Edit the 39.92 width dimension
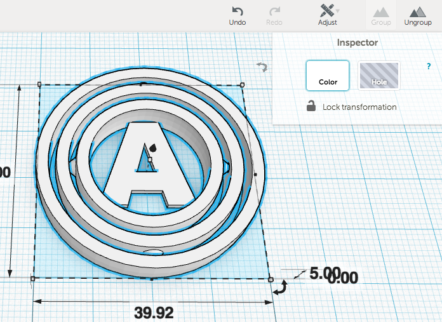Screen dimensions: 442x322 [153, 312]
